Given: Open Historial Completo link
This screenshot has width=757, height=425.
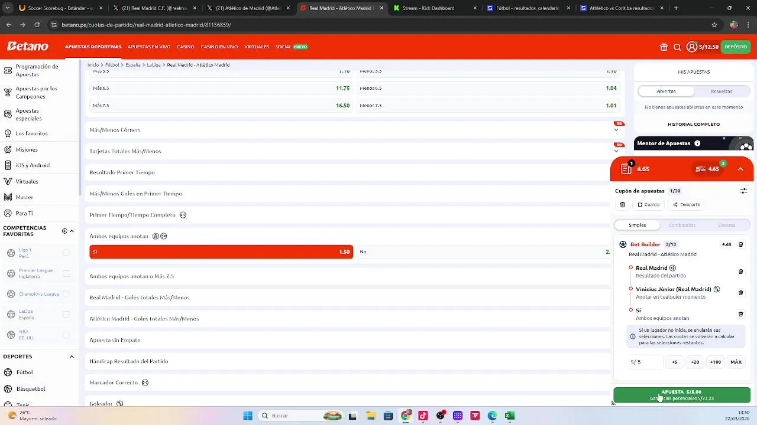Looking at the screenshot, I should pyautogui.click(x=694, y=125).
